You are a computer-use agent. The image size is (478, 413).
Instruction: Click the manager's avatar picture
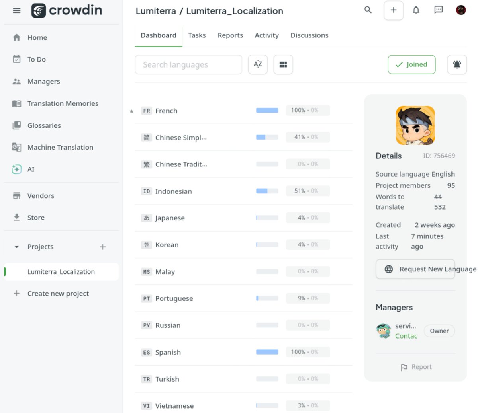(x=384, y=331)
